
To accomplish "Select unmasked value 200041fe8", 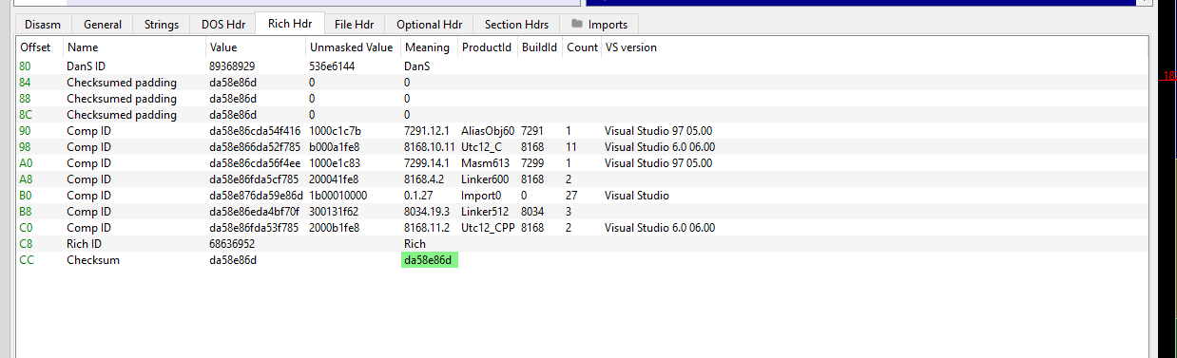I will [335, 179].
